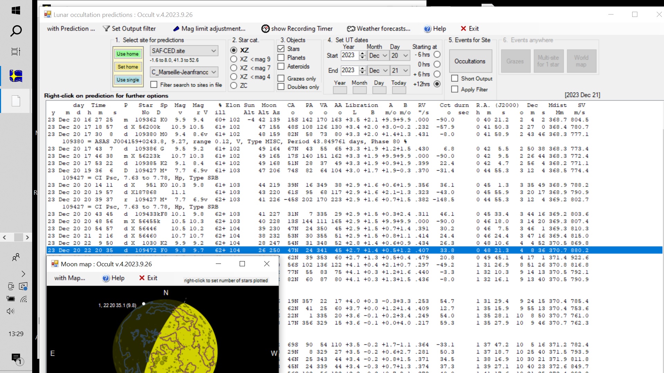Open the with Map menu
Viewport: 664px width, 373px height.
pyautogui.click(x=70, y=278)
